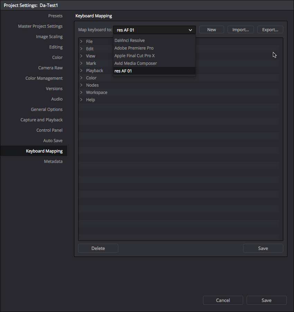Go to Camera Raw settings
The image size is (294, 312).
(50, 68)
